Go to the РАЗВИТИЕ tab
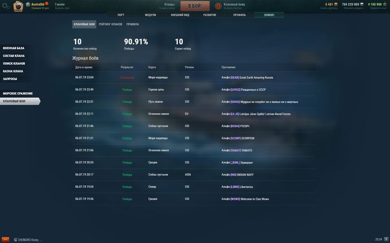The height and width of the screenshot is (243, 390). click(x=210, y=15)
